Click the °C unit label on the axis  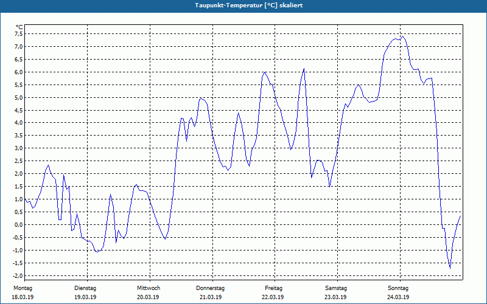click(19, 27)
